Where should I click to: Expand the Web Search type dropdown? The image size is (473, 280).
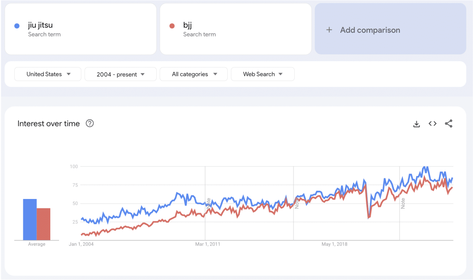tap(262, 74)
